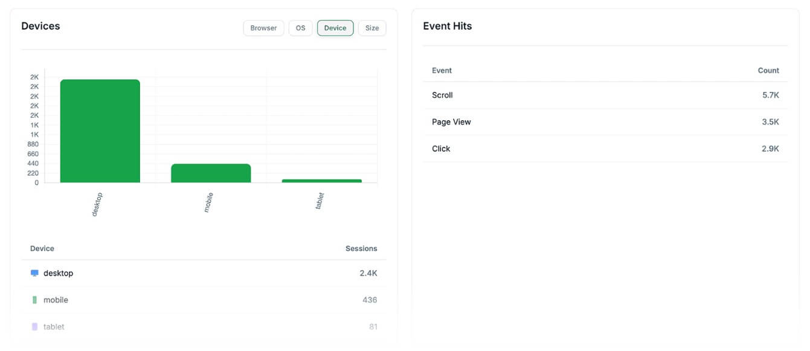The width and height of the screenshot is (810, 351).
Task: Select the mobile row in Device table
Action: [x=204, y=300]
